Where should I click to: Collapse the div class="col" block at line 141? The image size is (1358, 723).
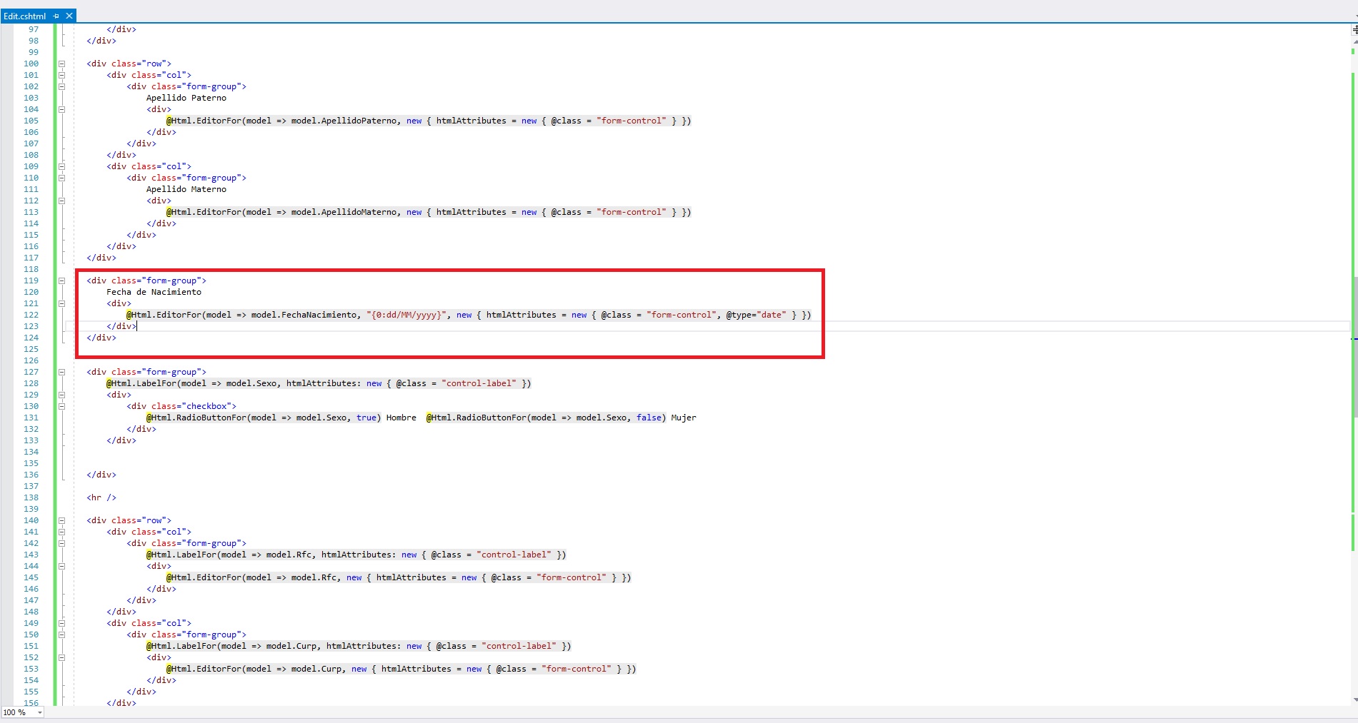click(x=61, y=532)
